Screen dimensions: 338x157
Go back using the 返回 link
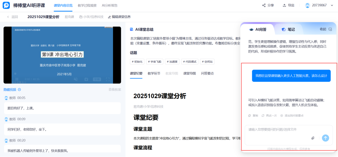(13, 17)
